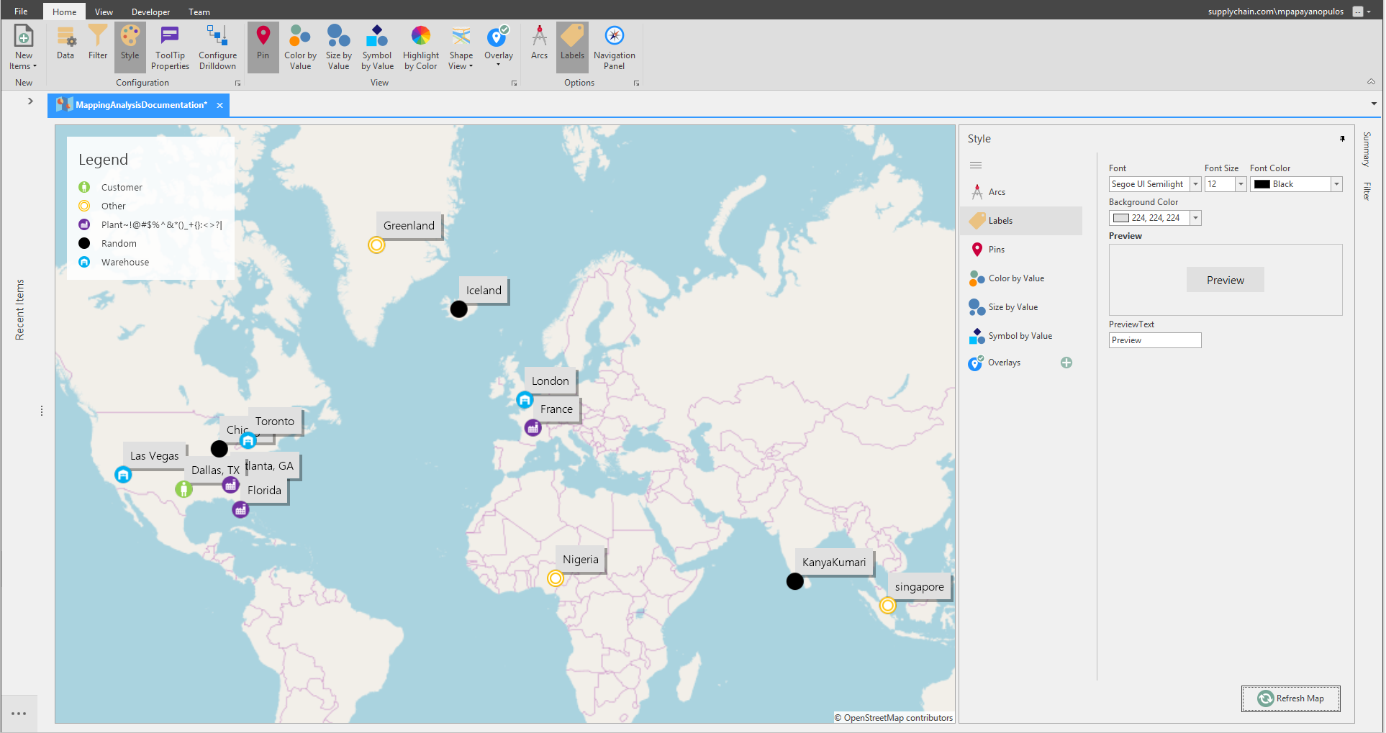Viewport: 1386px width, 733px height.
Task: Expand the View group dialog launcher
Action: 514,83
